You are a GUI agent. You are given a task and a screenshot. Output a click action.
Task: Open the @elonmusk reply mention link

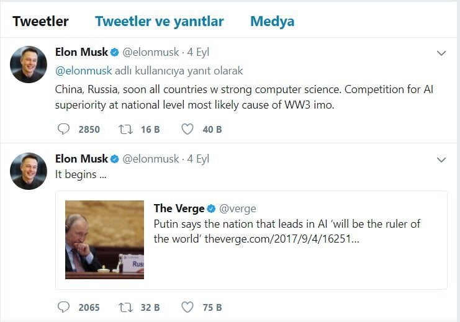84,71
